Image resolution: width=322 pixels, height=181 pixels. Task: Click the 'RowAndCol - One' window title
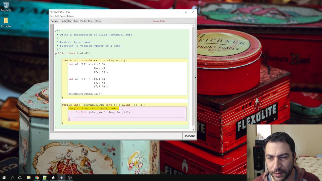pyautogui.click(x=62, y=12)
